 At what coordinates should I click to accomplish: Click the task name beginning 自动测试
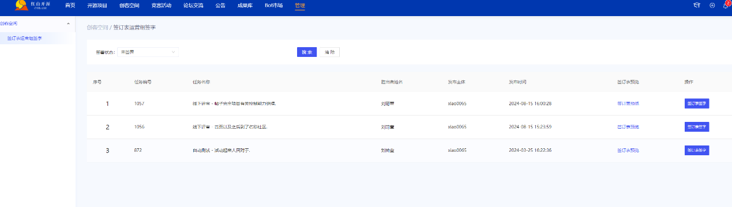(x=221, y=150)
